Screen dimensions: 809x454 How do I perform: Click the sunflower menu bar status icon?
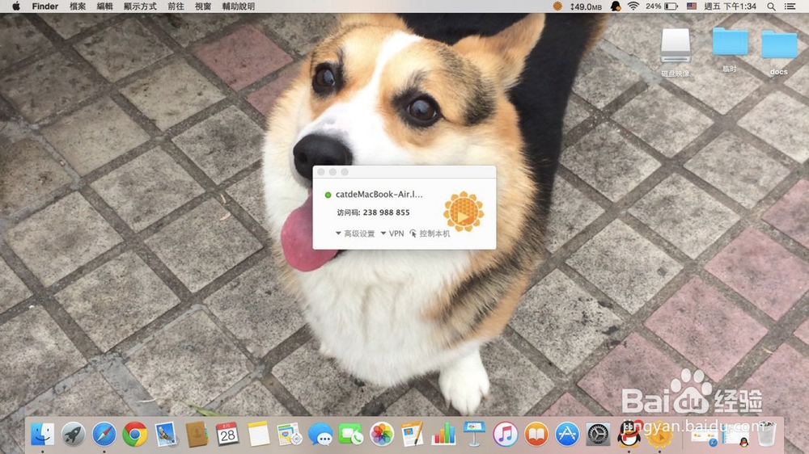557,6
